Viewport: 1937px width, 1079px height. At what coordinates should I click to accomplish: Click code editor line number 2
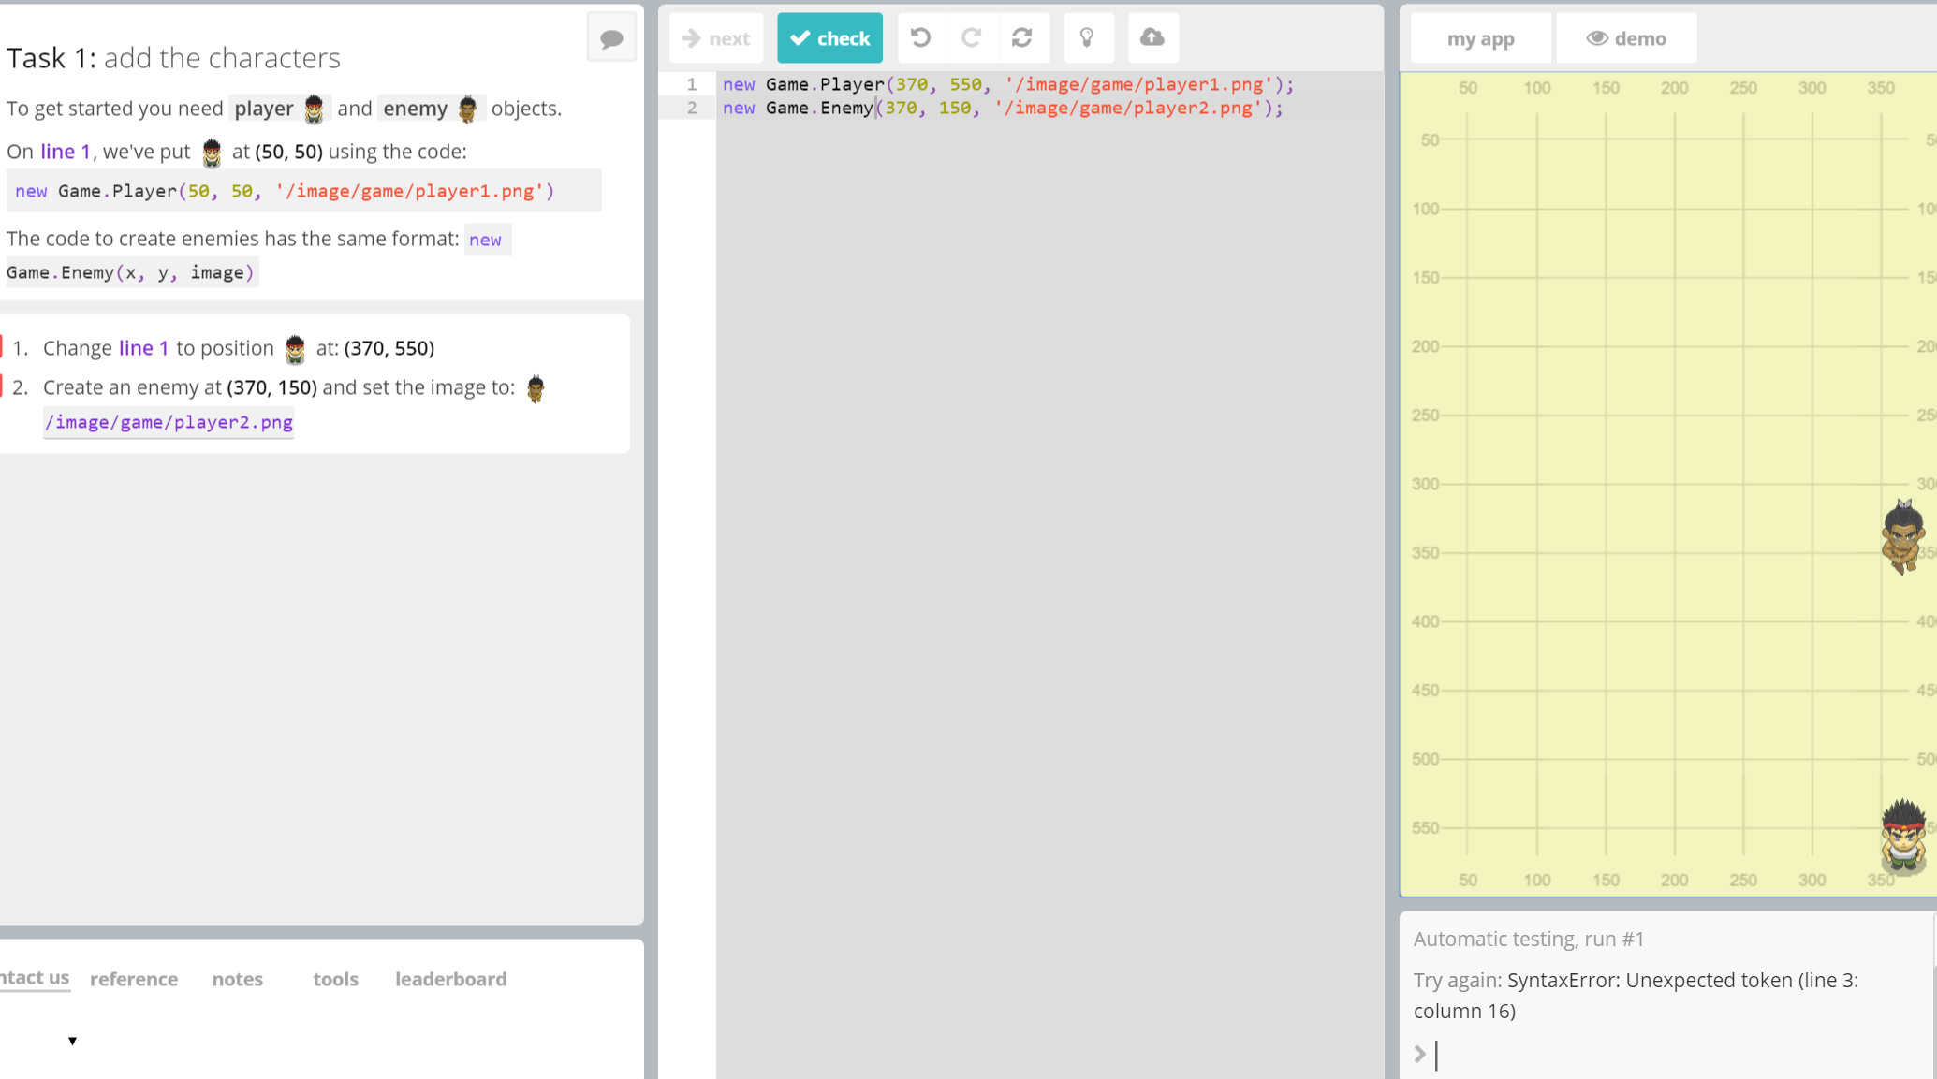[692, 108]
